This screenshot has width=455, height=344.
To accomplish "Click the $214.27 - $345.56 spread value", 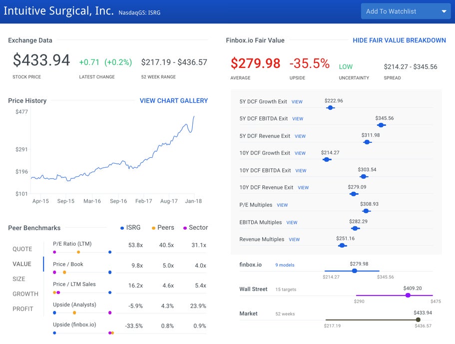I will 411,67.
